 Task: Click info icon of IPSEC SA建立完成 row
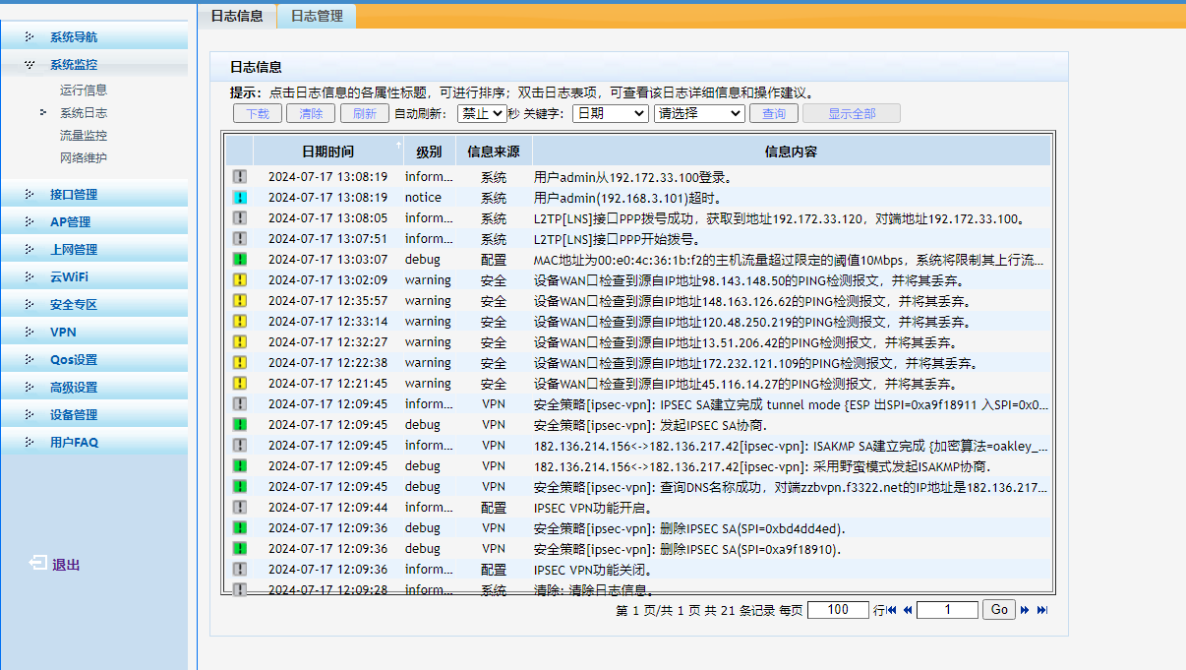point(240,404)
